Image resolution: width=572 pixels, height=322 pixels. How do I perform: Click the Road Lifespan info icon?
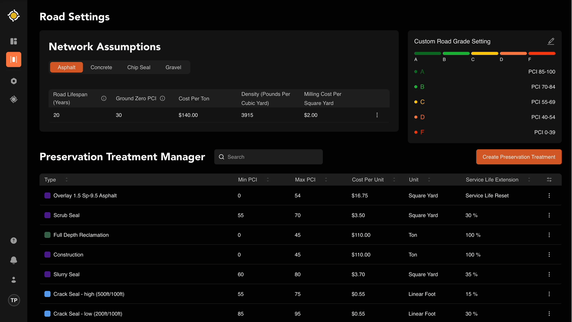coord(104,98)
